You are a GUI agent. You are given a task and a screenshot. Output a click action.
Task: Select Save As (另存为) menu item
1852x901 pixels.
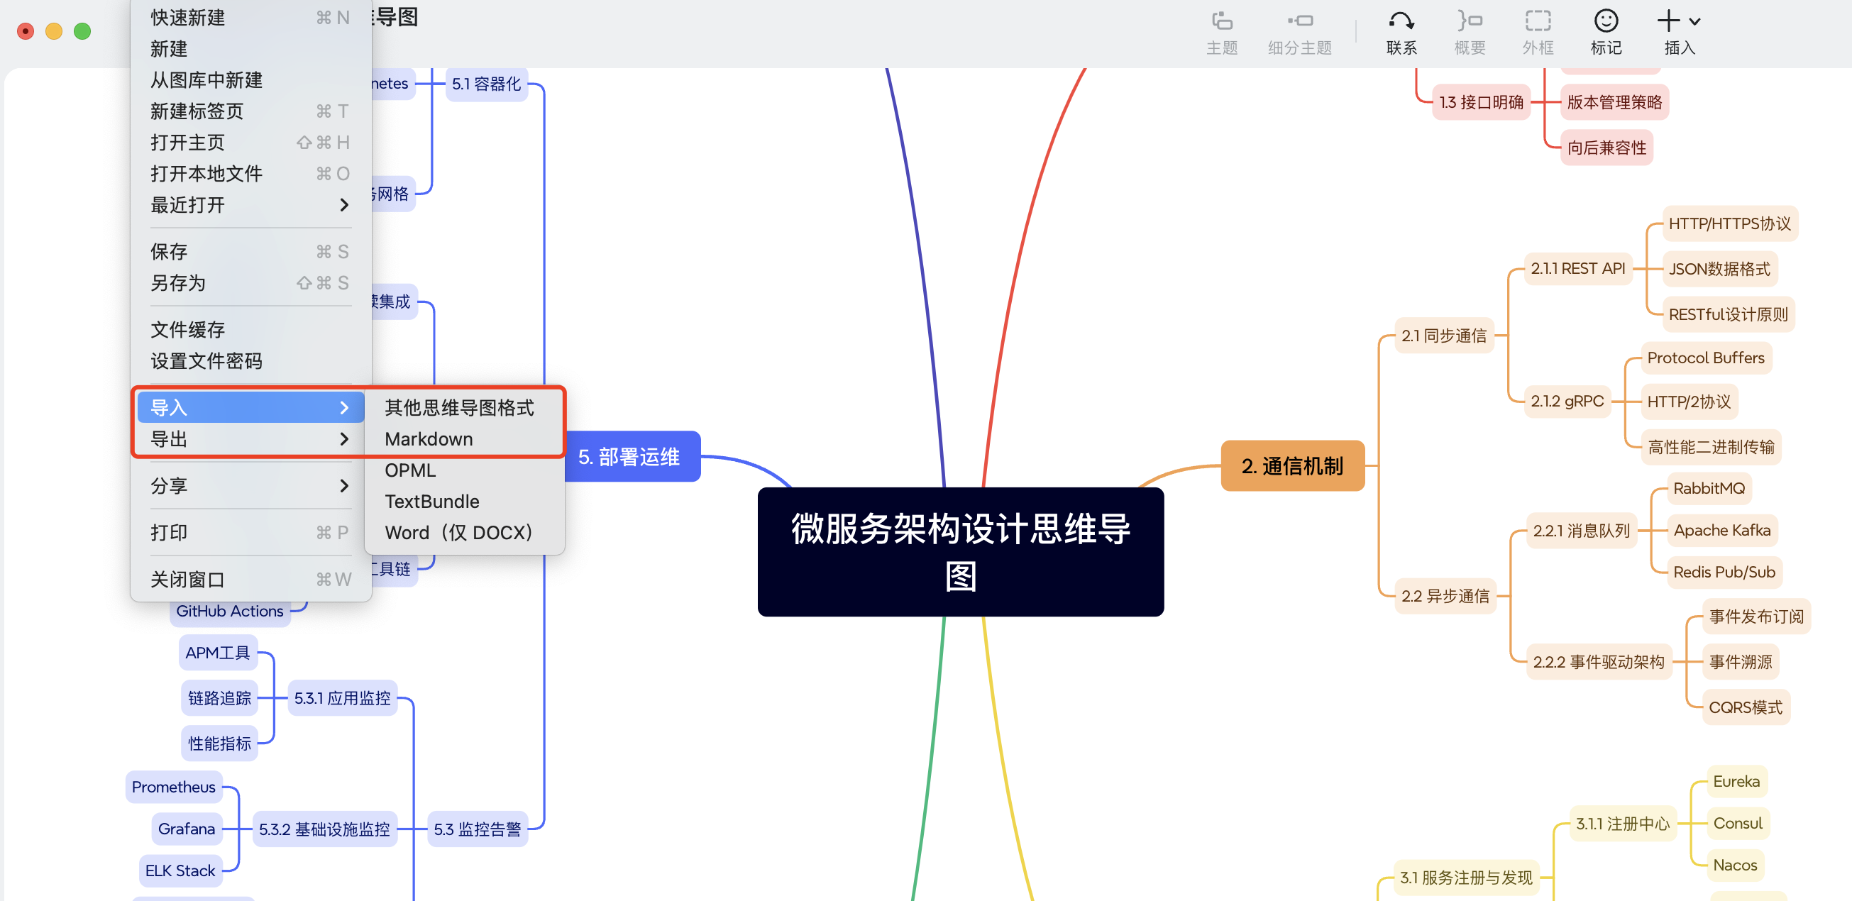tap(177, 282)
